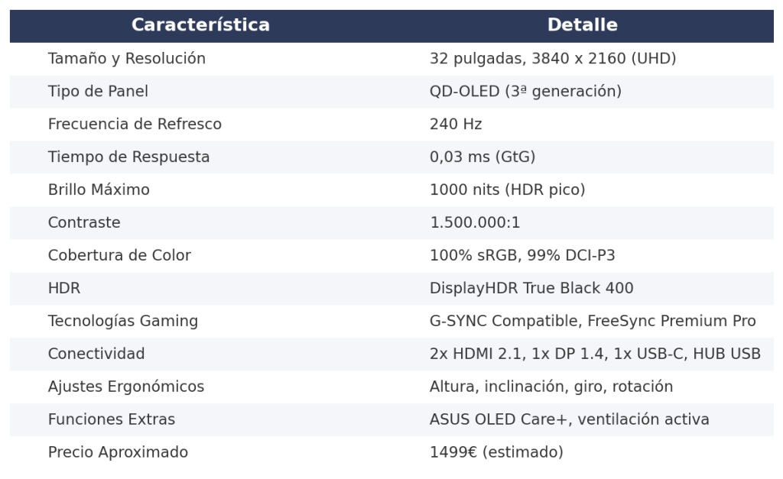Select the Tecnologías Gaming label

point(123,322)
